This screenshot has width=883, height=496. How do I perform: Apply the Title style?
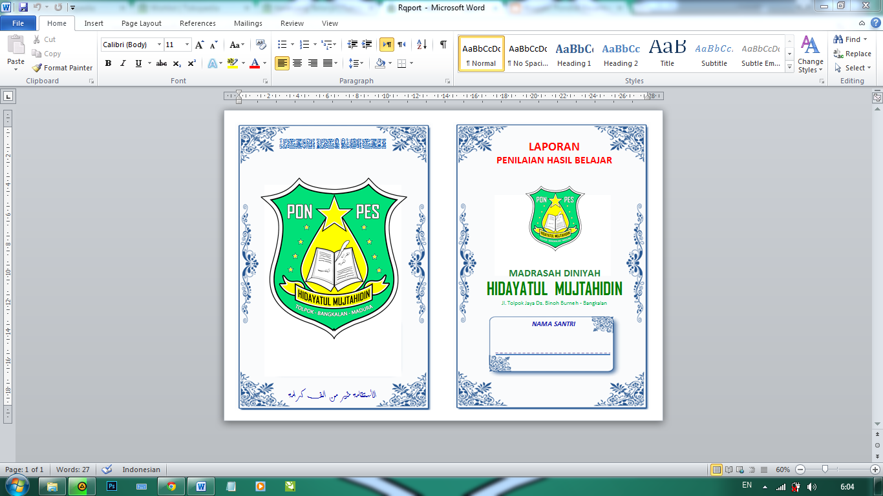click(x=667, y=54)
